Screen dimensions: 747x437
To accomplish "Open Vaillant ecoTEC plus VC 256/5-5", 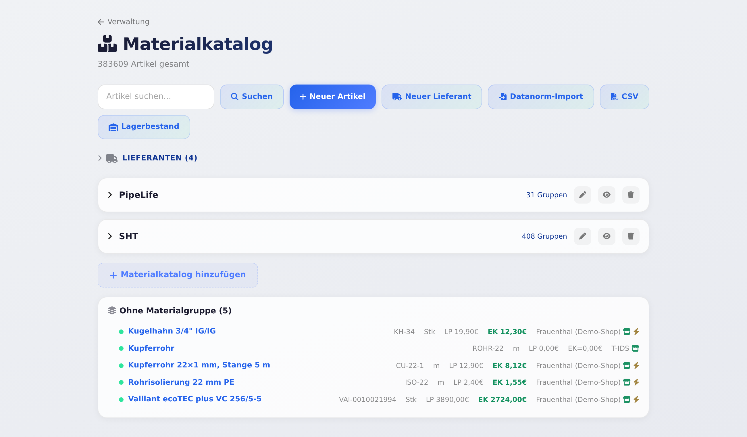I will 195,399.
